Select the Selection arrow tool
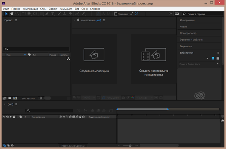Screen dimensions: 226x149 (x=6, y=14)
